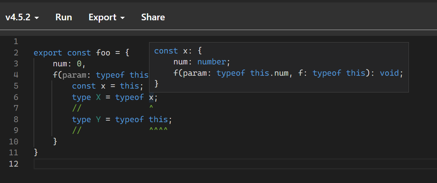
Task: Click line number 12 in the gutter
Action: (x=13, y=164)
